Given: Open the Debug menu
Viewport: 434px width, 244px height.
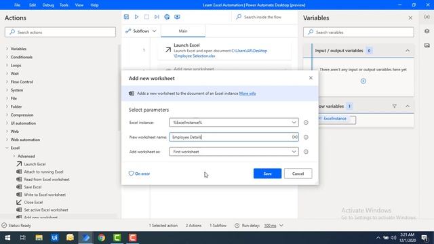Looking at the screenshot, I should tap(48, 5).
